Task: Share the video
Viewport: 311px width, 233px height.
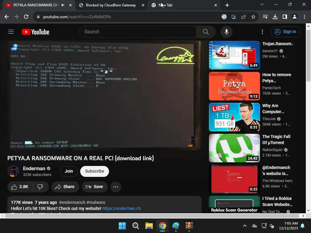Action: [x=65, y=187]
